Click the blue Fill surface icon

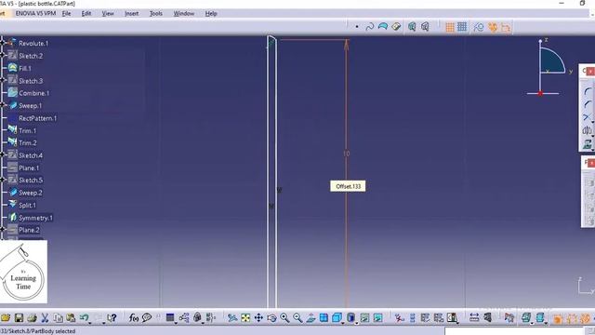(383, 26)
